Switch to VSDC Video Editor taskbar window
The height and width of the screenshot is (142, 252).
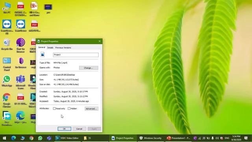[x=67, y=138]
